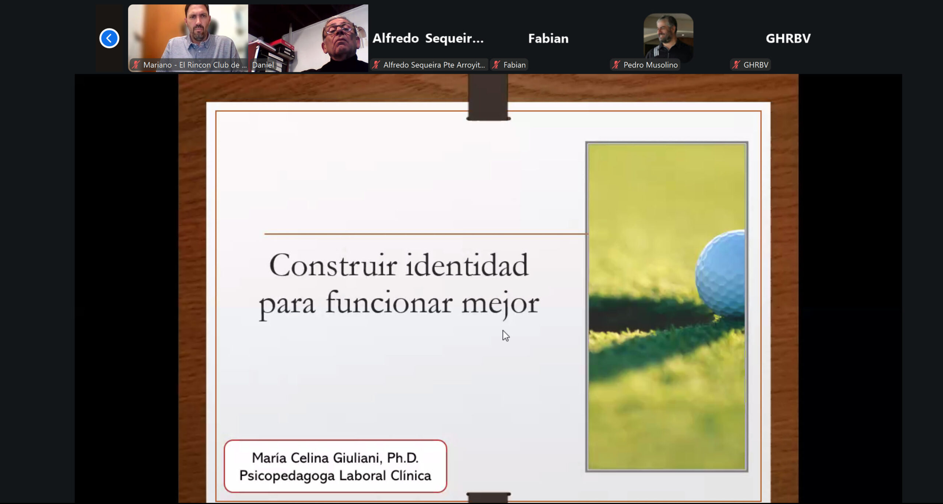
Task: Click Mariano's muted microphone icon
Action: [136, 65]
